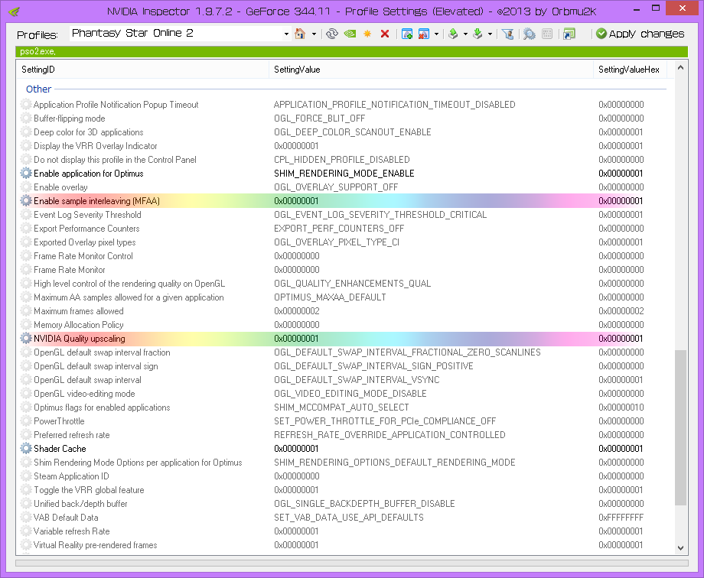Click the scroll up arrow of the settings list
This screenshot has width=704, height=578.
(x=680, y=68)
